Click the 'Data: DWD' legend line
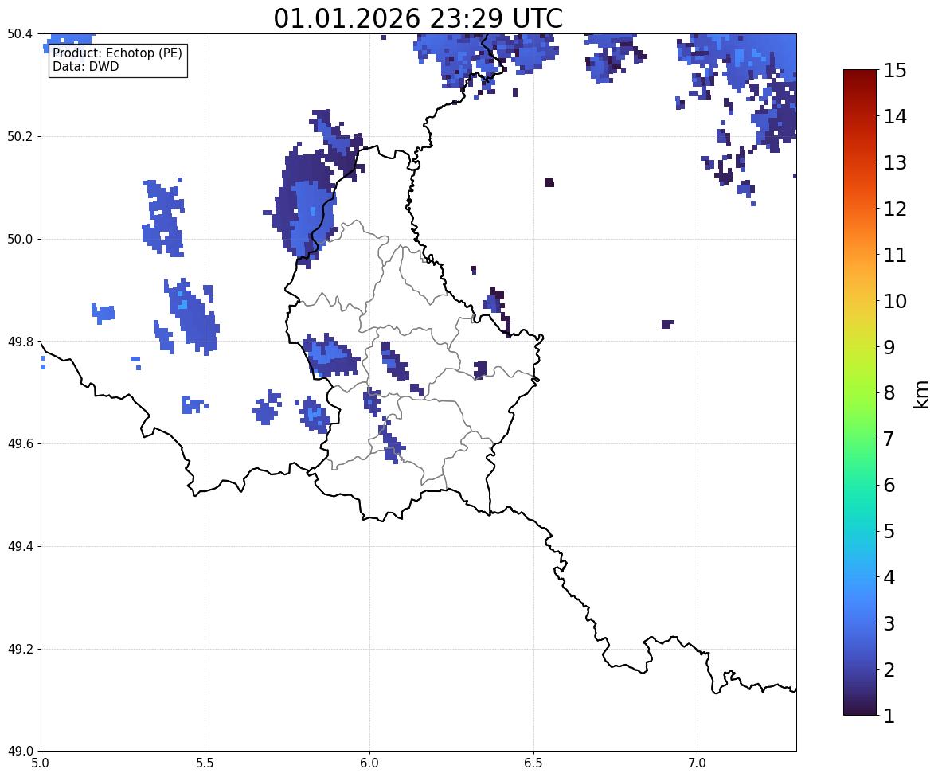Screen dimensions: 938x777 [x=85, y=66]
